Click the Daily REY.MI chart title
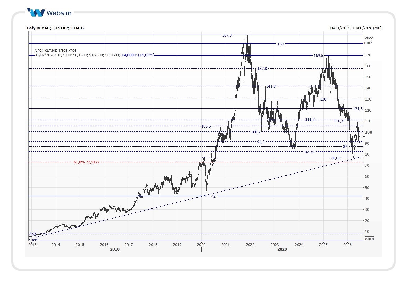407x282 pixels. 55,28
